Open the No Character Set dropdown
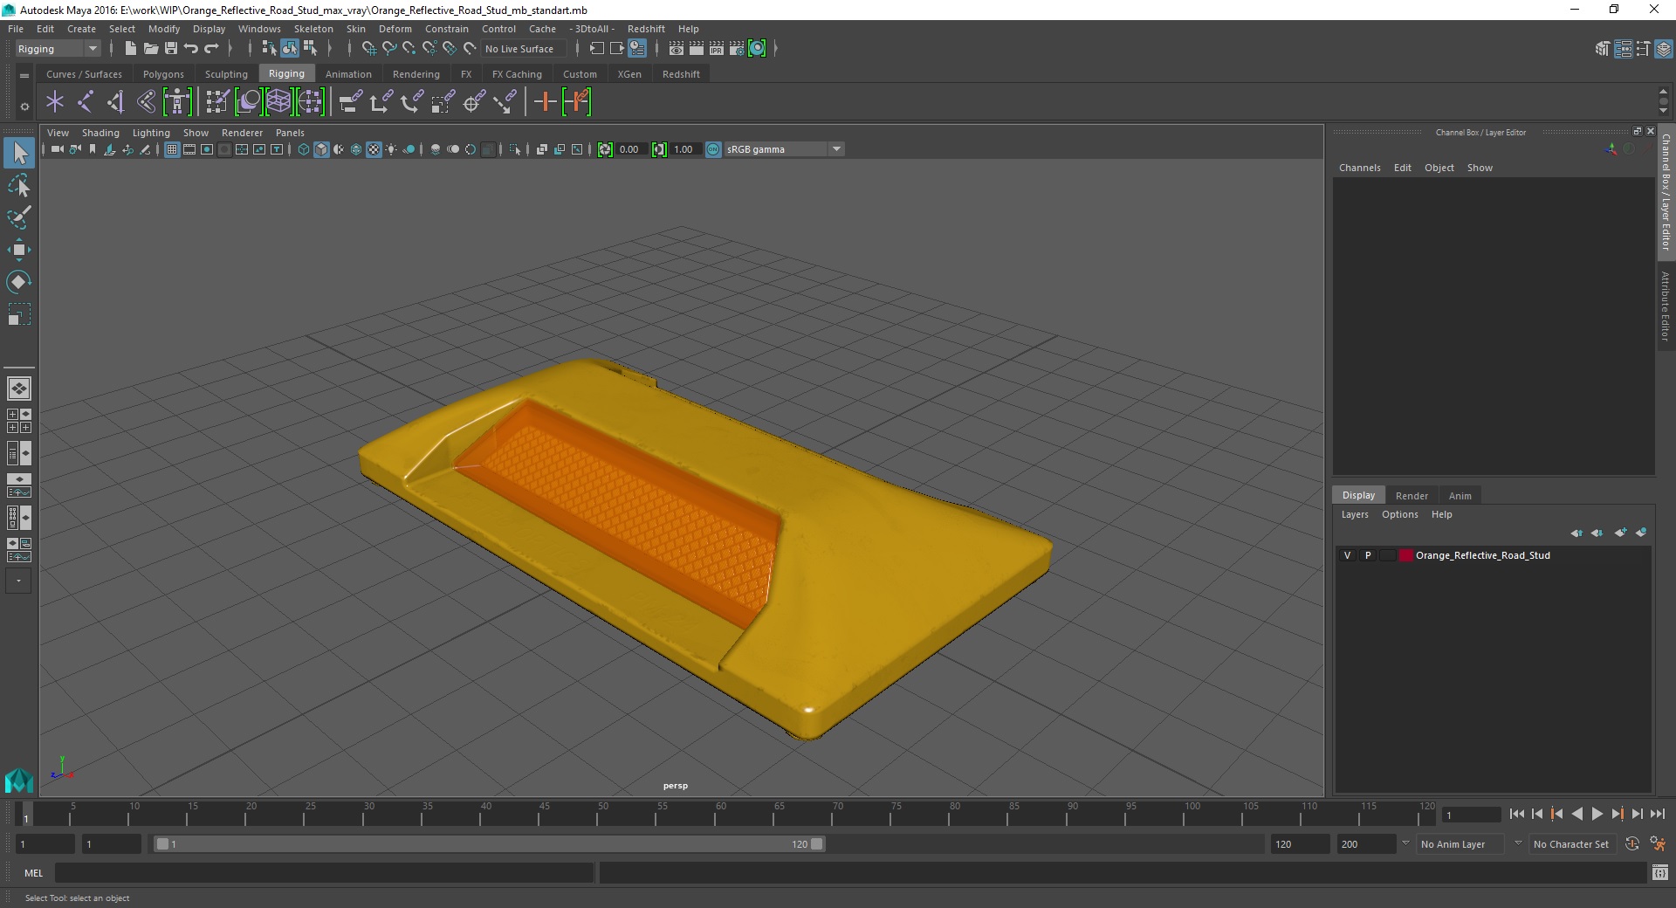1676x908 pixels. (1571, 844)
